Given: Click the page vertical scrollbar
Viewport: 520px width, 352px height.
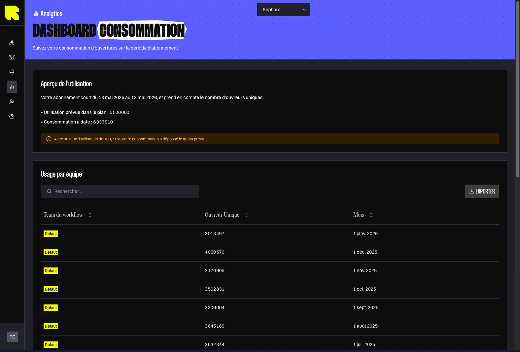Looking at the screenshot, I should 518,89.
